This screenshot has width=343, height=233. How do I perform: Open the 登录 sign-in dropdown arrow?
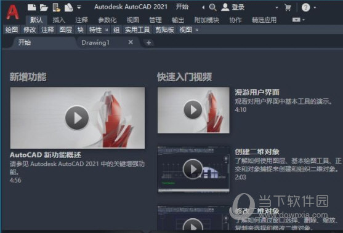tap(276, 7)
